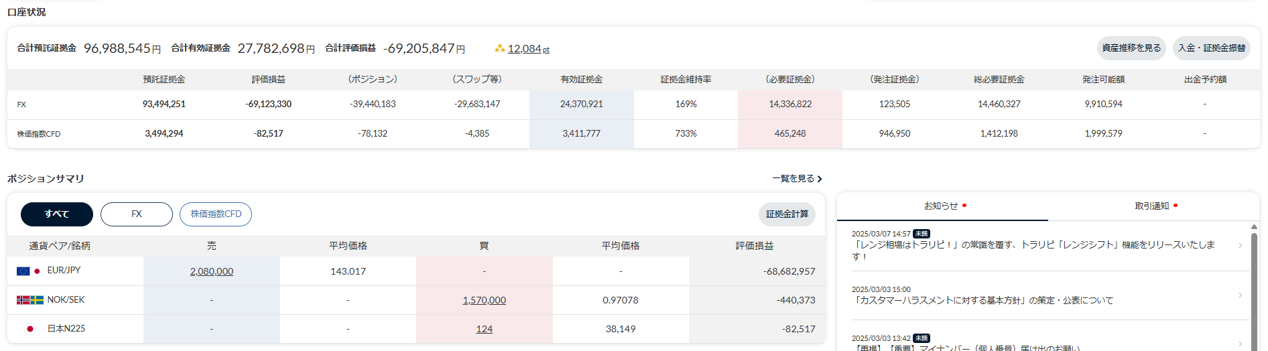Select the 株価指数CFD position filter
The width and height of the screenshot is (1268, 351).
[216, 214]
